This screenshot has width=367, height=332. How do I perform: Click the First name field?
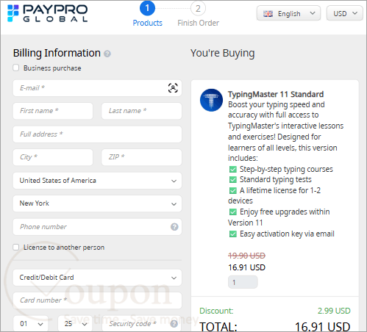pyautogui.click(x=53, y=111)
